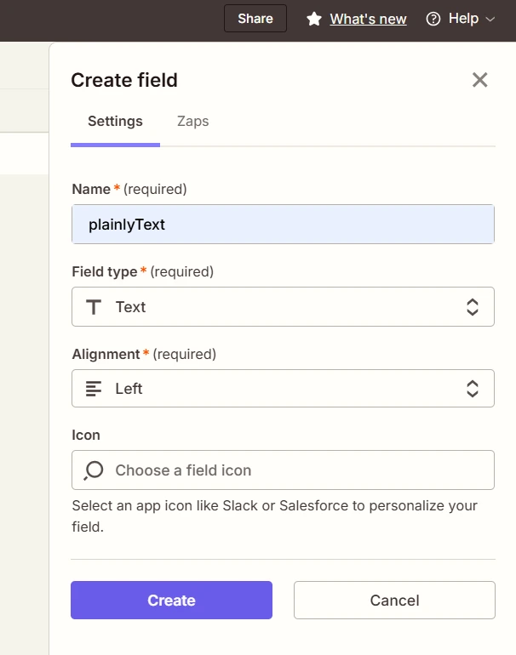Open the What's new link
Screen dimensions: 516x655
[x=368, y=19]
